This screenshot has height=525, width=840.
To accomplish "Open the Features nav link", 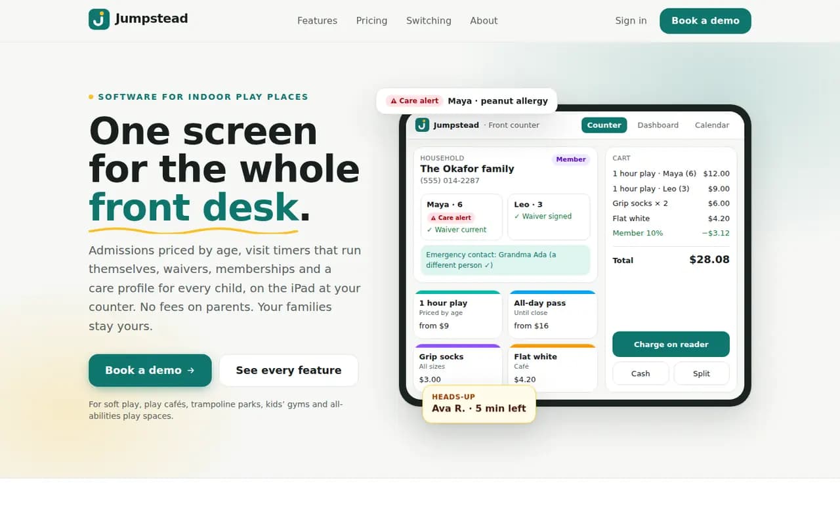I will click(317, 20).
